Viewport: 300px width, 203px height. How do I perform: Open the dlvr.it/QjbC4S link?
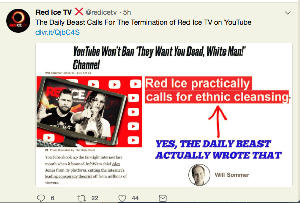point(57,32)
